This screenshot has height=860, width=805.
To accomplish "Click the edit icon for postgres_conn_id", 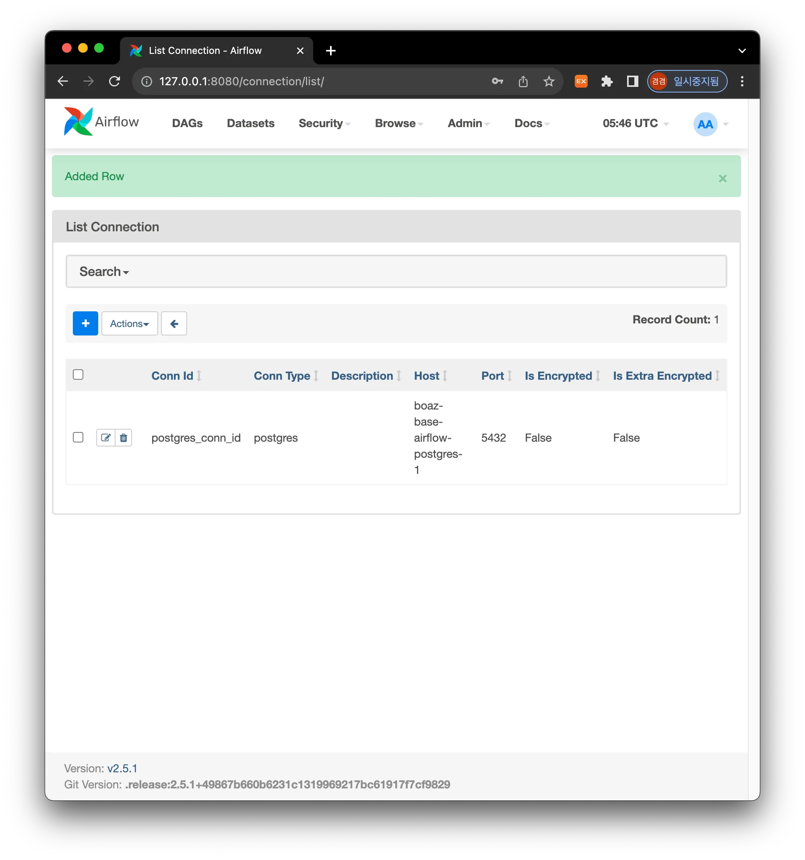I will coord(105,437).
